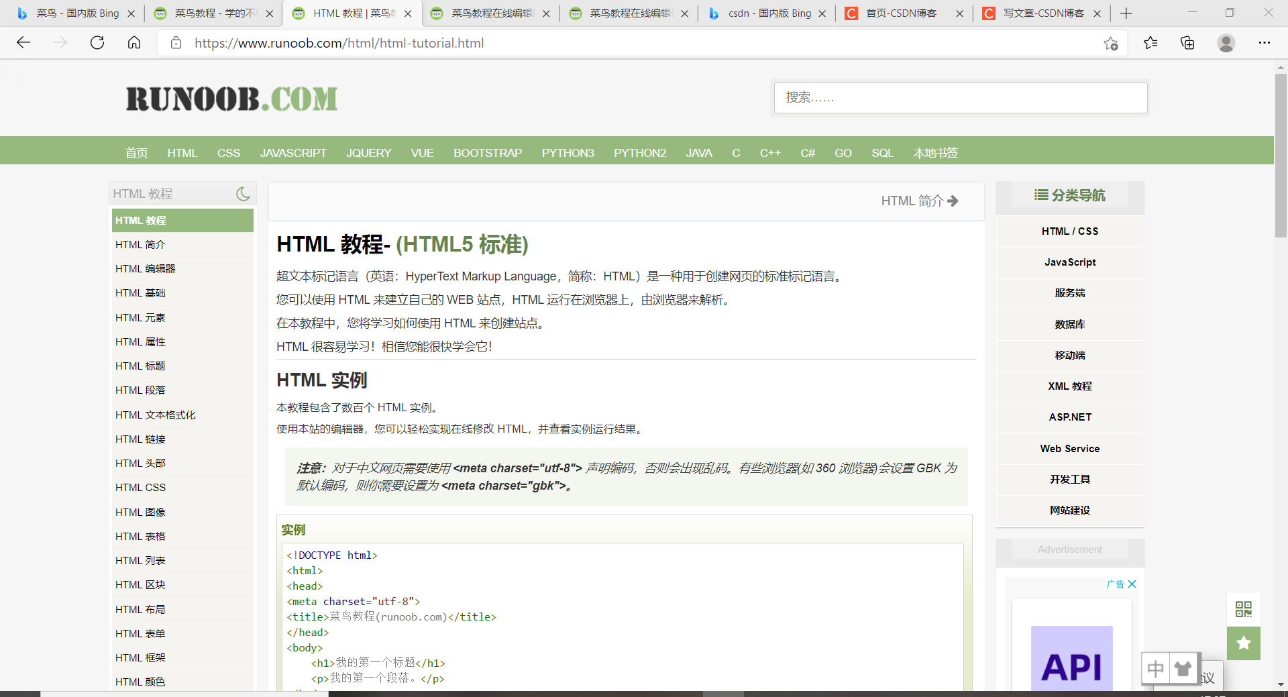This screenshot has height=697, width=1288.
Task: Open the Web Service category link
Action: (x=1069, y=448)
